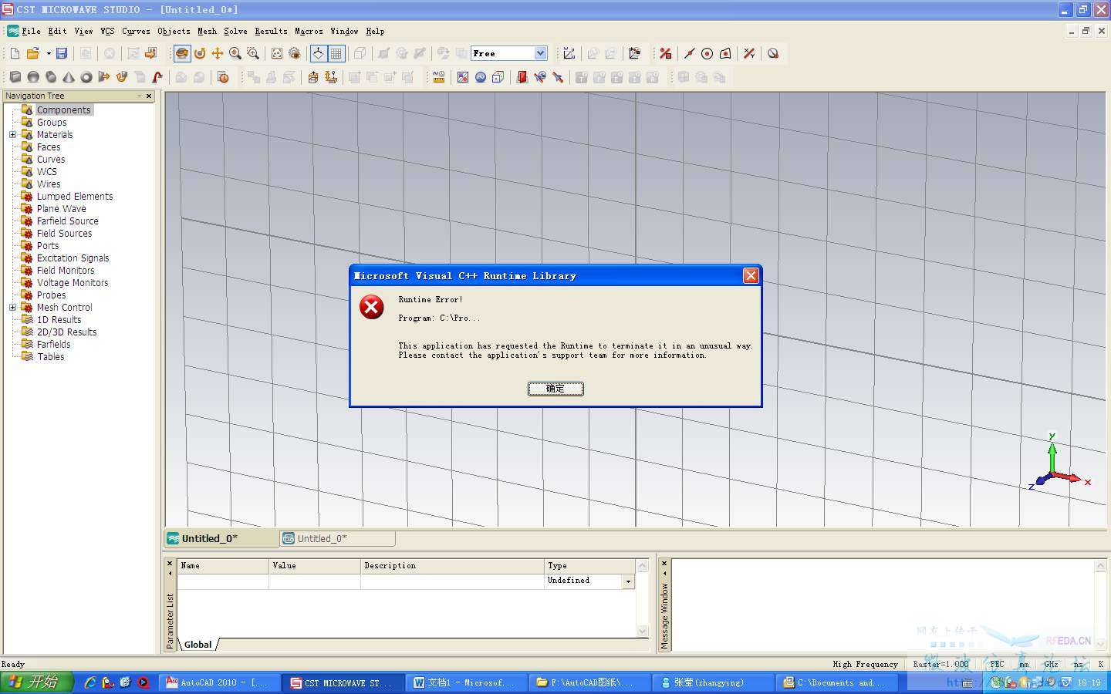Viewport: 1111px width, 694px height.
Task: Open the Type dropdown showing Undefined
Action: click(628, 581)
